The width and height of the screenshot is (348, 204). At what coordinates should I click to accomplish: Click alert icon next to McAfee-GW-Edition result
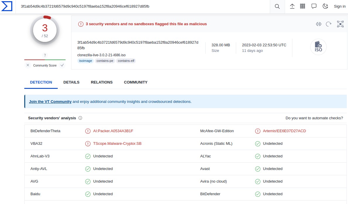pyautogui.click(x=258, y=131)
